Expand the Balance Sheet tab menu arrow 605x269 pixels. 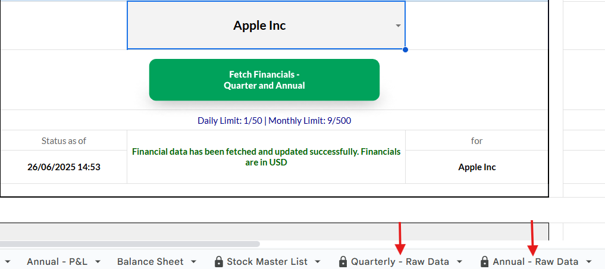[x=194, y=262]
